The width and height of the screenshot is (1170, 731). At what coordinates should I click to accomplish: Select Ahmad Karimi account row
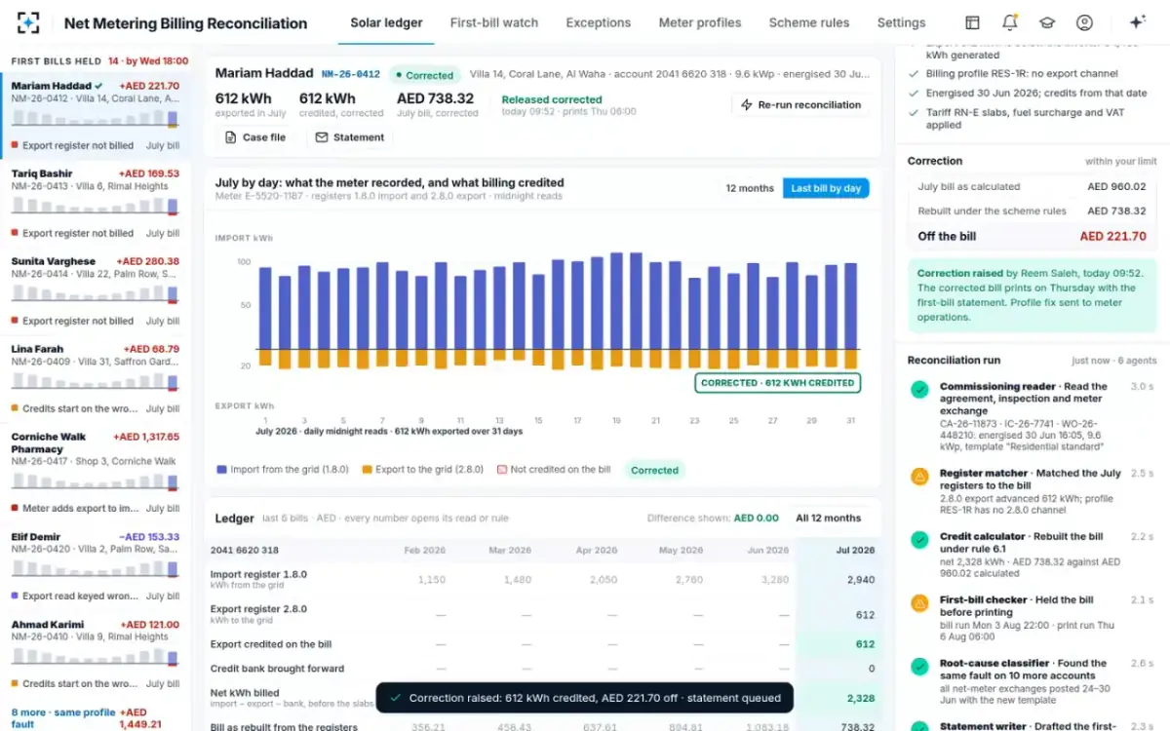coord(96,653)
